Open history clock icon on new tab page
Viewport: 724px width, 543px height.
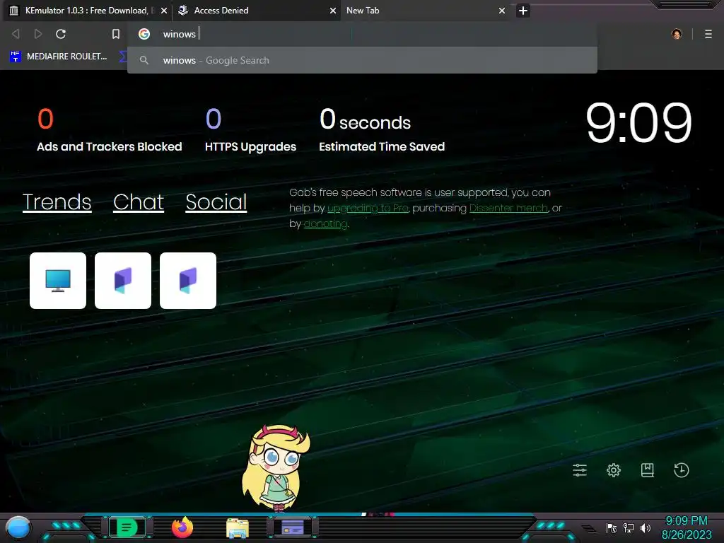[682, 470]
